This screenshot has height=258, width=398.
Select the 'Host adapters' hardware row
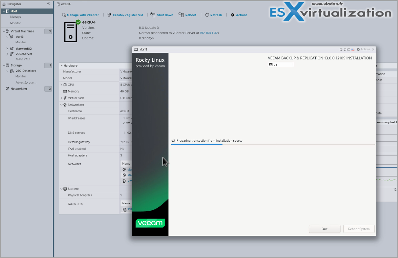(x=95, y=155)
